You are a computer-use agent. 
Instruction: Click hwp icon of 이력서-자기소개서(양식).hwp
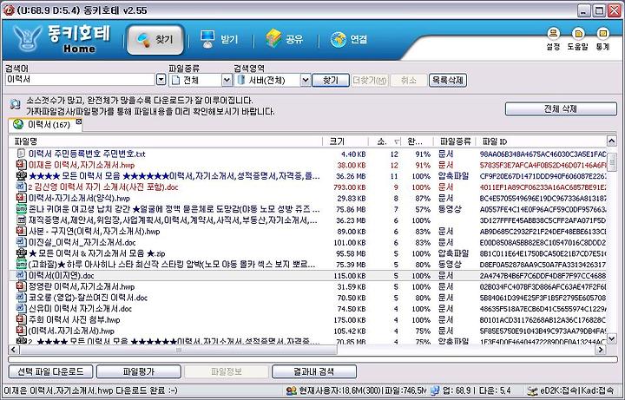point(21,198)
